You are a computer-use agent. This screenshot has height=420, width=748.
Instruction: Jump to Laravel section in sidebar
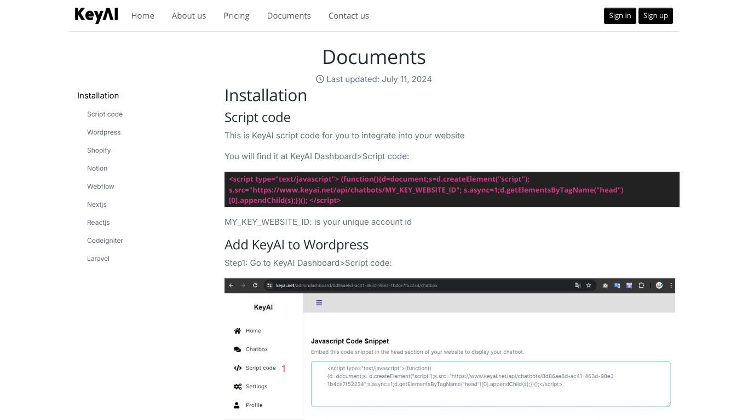click(98, 259)
